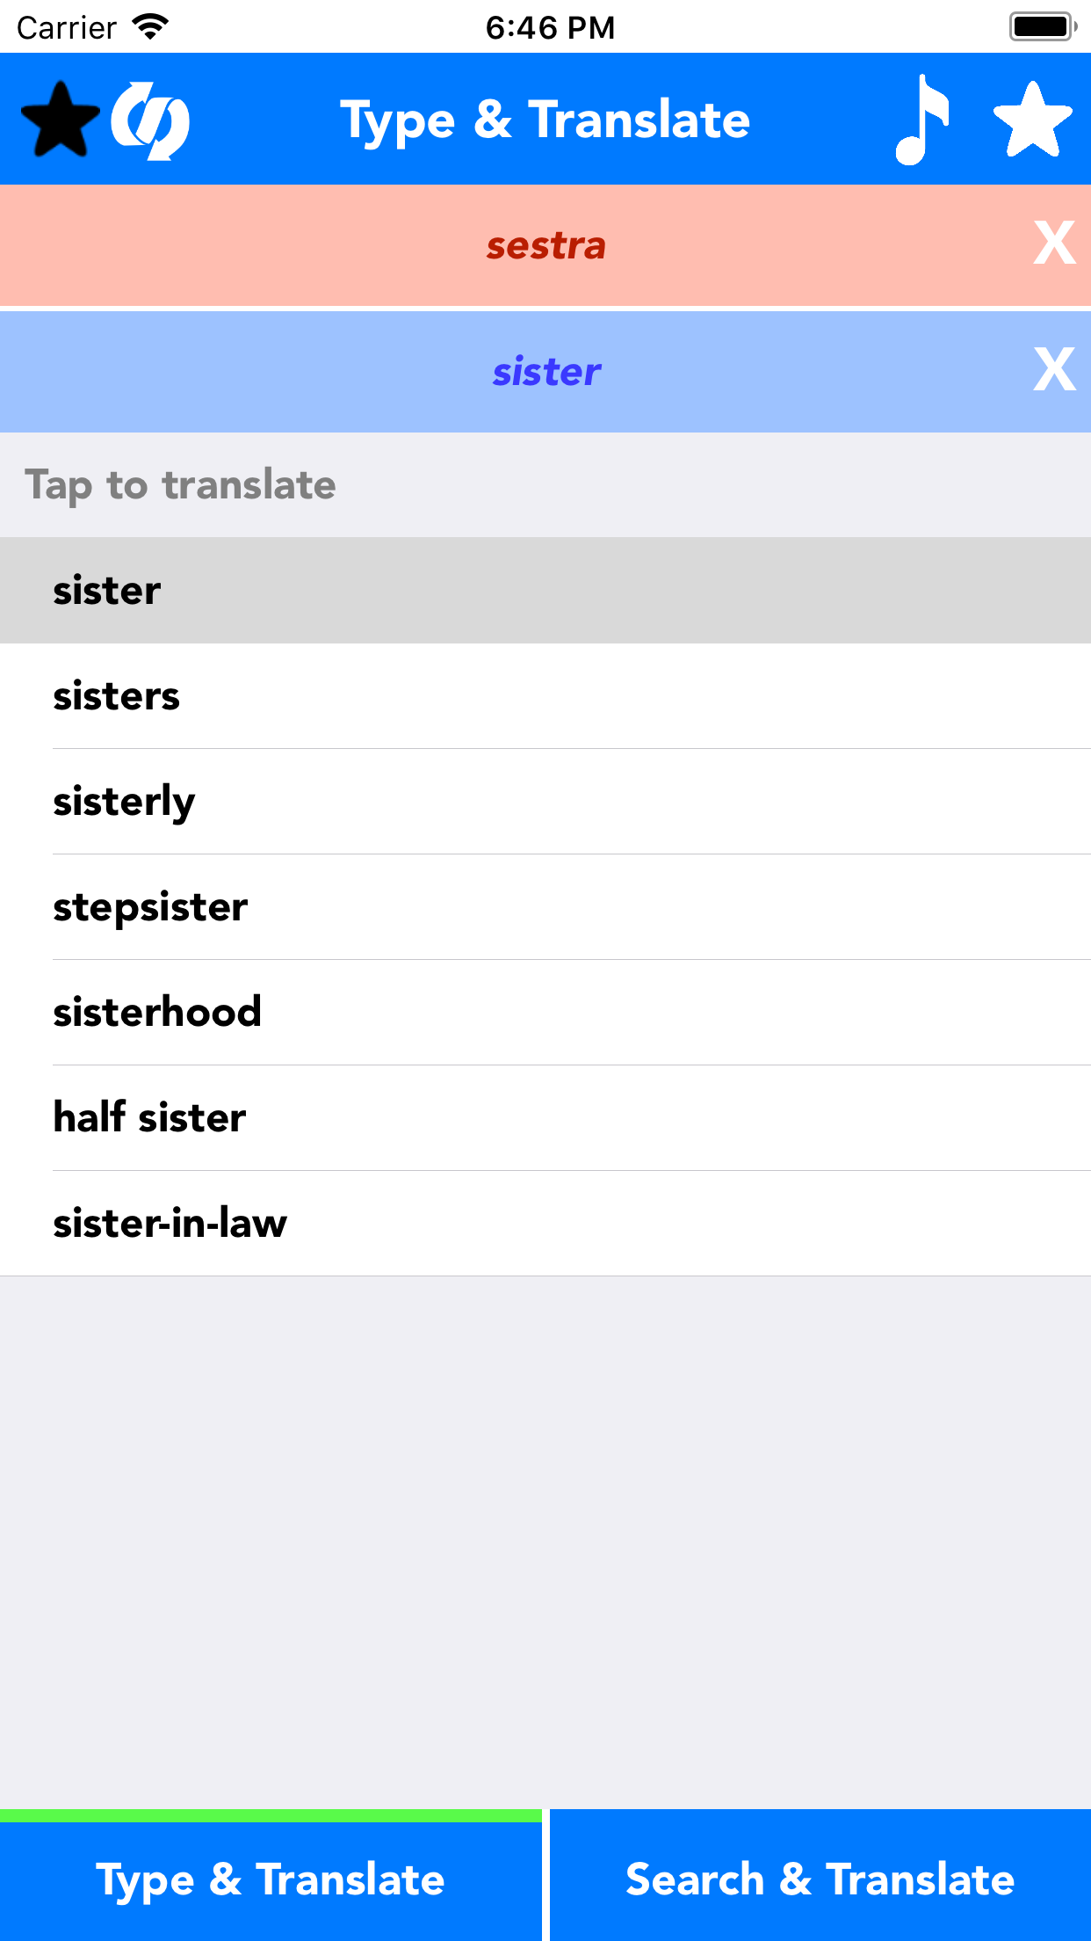The width and height of the screenshot is (1091, 1941).
Task: Clear the sestra translation field
Action: (x=1054, y=244)
